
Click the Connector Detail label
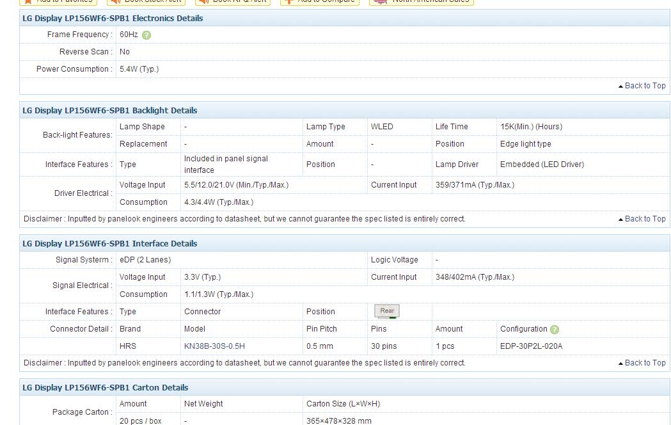[x=81, y=329]
